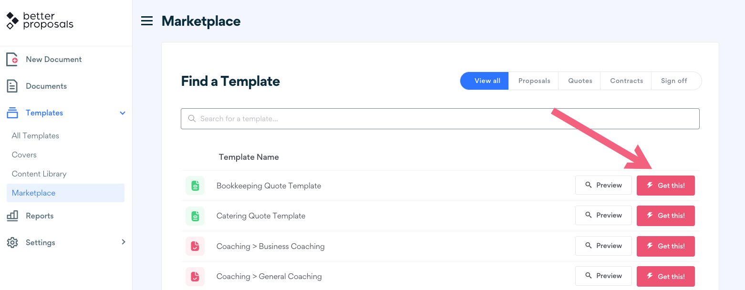Viewport: 745px width, 290px height.
Task: Click the Better Proposals logo
Action: coord(40,21)
